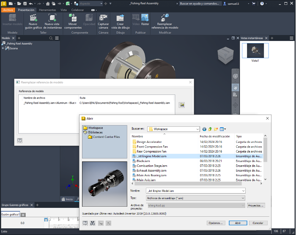This screenshot has height=235, width=296.
Task: Switch to the Colaborar ribbon tab
Action: click(x=77, y=10)
